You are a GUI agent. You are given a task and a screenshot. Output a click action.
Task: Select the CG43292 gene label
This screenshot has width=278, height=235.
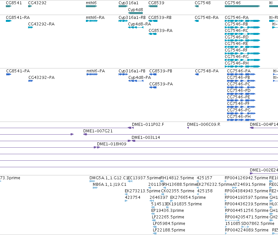coord(37,3)
